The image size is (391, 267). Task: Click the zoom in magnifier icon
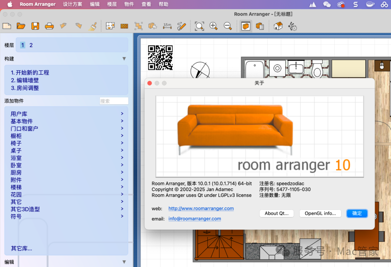214,26
